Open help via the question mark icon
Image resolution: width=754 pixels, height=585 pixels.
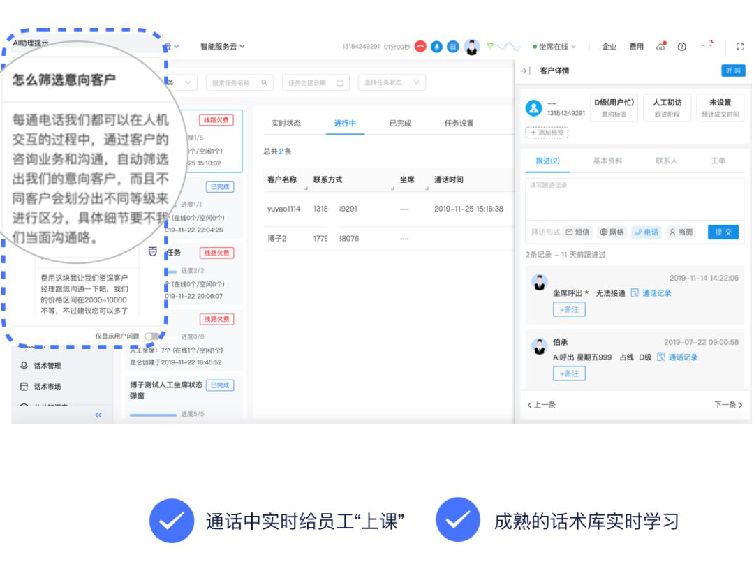(682, 47)
